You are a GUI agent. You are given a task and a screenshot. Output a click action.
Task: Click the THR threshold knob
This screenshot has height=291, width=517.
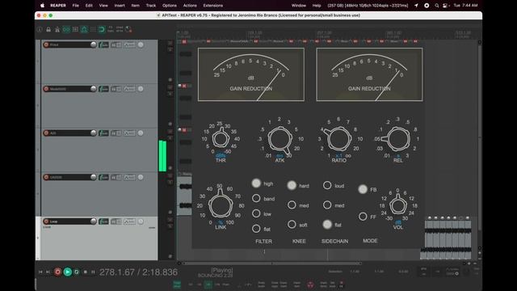click(221, 138)
